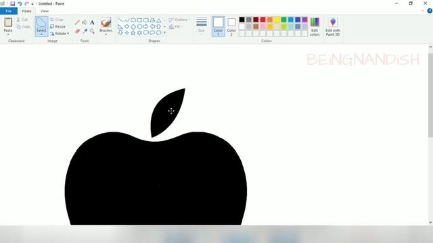Open the Resize dialog
This screenshot has width=433, height=243.
[x=58, y=26]
